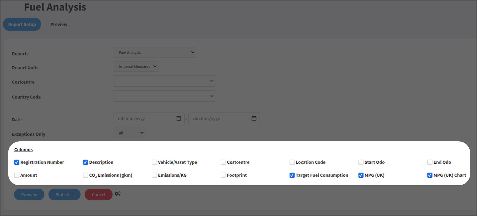
Task: Tick the Amount column checkbox
Action: pyautogui.click(x=17, y=175)
